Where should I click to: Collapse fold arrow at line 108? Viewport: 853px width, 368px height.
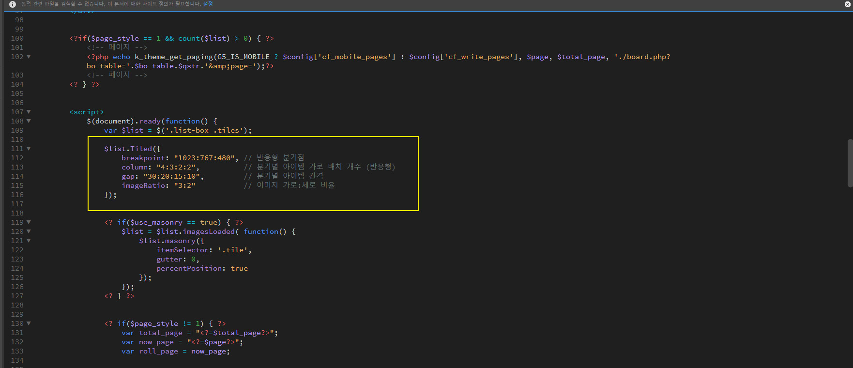tap(29, 121)
